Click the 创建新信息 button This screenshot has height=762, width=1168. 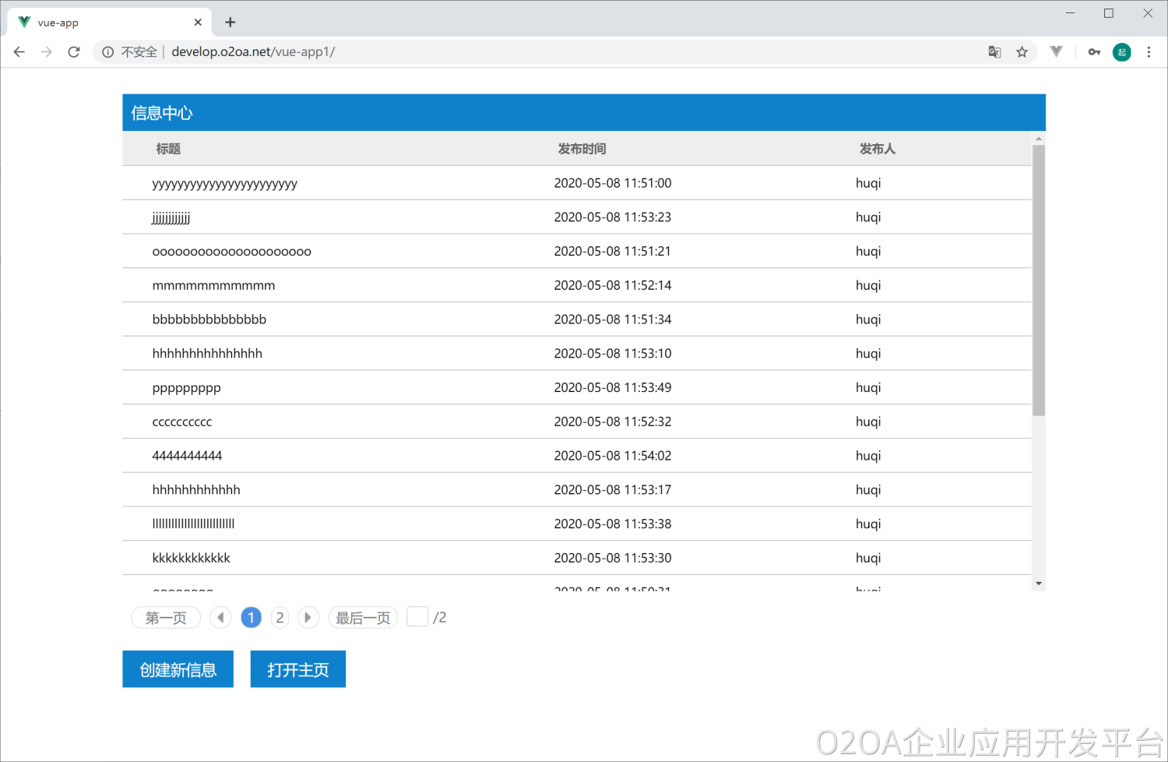[x=178, y=669]
